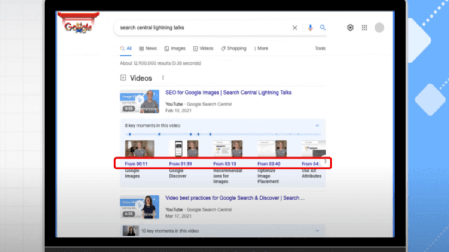Expand the 10 key moments in this video section

click(x=318, y=231)
